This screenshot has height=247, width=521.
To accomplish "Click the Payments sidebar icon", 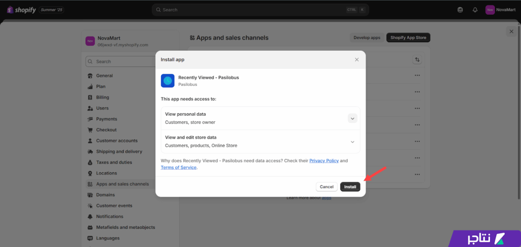I will coord(90,119).
